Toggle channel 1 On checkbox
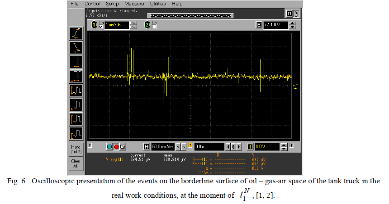Screen dimensions: 389x204 (x=101, y=27)
